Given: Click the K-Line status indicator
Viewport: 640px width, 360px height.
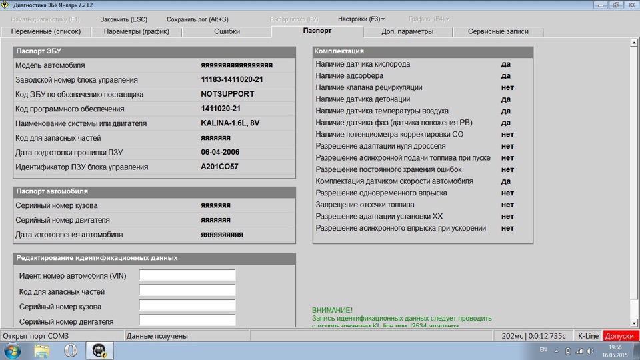Looking at the screenshot, I should (x=588, y=336).
